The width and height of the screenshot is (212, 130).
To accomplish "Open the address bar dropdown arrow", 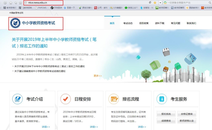I will point(160,2).
